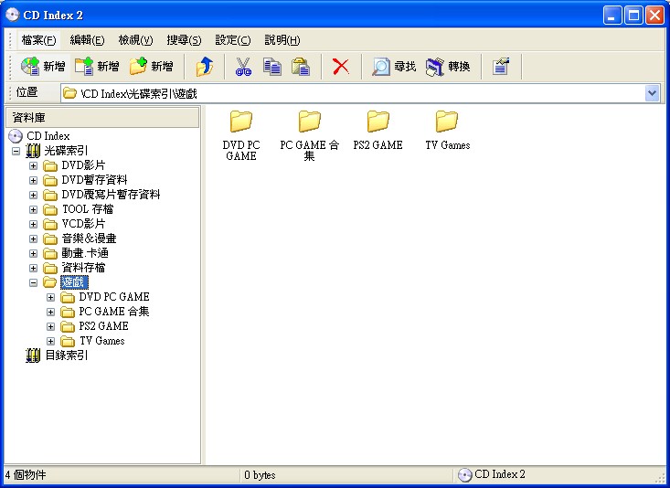This screenshot has width=670, height=488.
Task: Click the red X delete icon
Action: (340, 67)
